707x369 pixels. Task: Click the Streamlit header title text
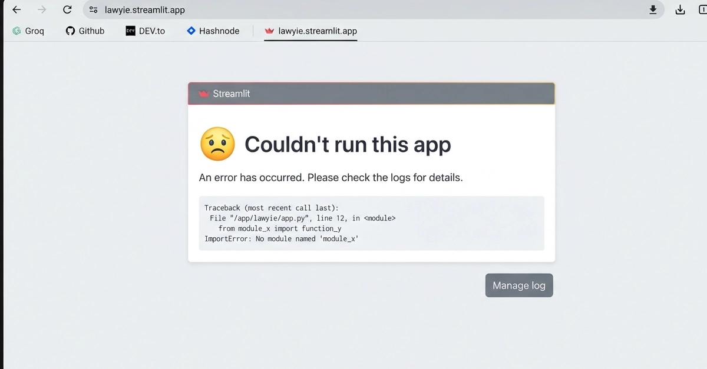pos(232,94)
